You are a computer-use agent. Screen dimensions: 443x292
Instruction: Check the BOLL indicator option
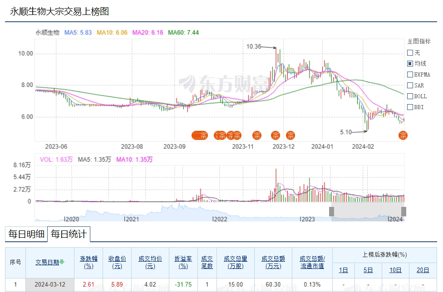point(410,96)
